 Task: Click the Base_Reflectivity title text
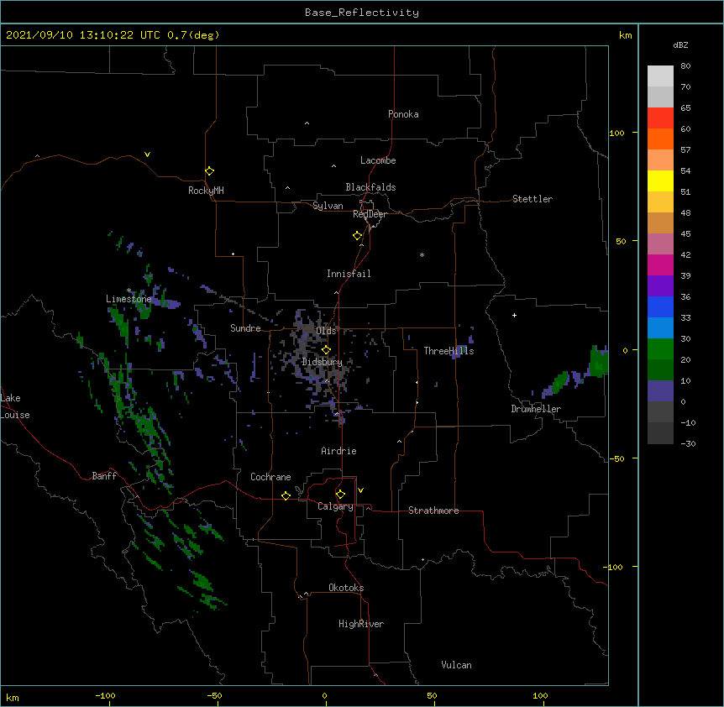click(x=362, y=13)
